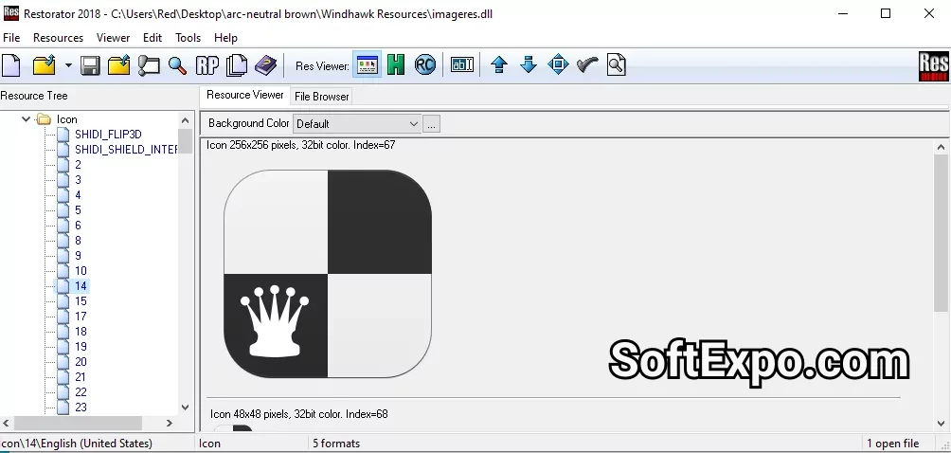
Task: Switch to Hex viewer mode (H icon)
Action: 396,65
